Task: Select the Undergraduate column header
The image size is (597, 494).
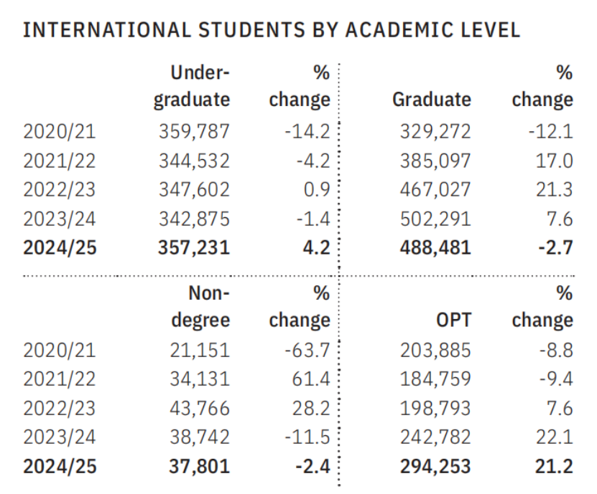Action: 191,86
